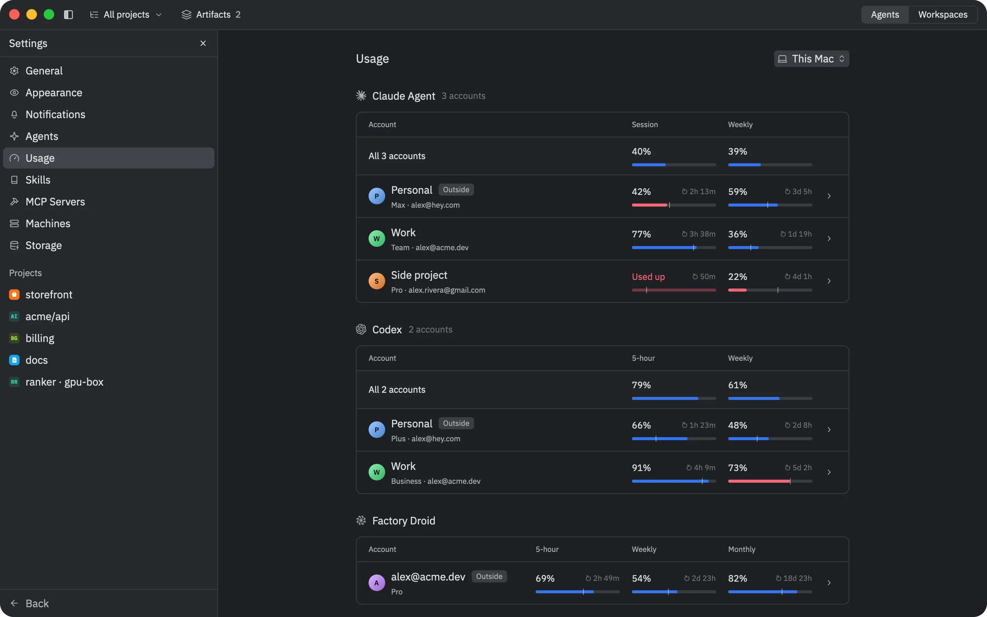Click the red Used up status text
Screen dimensions: 987x617
tap(648, 277)
